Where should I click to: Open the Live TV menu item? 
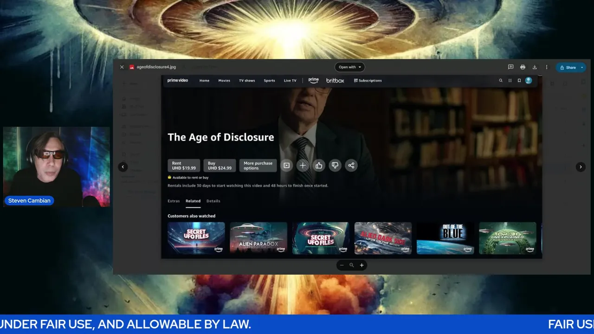(x=290, y=81)
